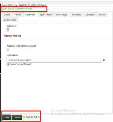
Task: Select the Supervisor tab
Action: pyautogui.click(x=30, y=15)
